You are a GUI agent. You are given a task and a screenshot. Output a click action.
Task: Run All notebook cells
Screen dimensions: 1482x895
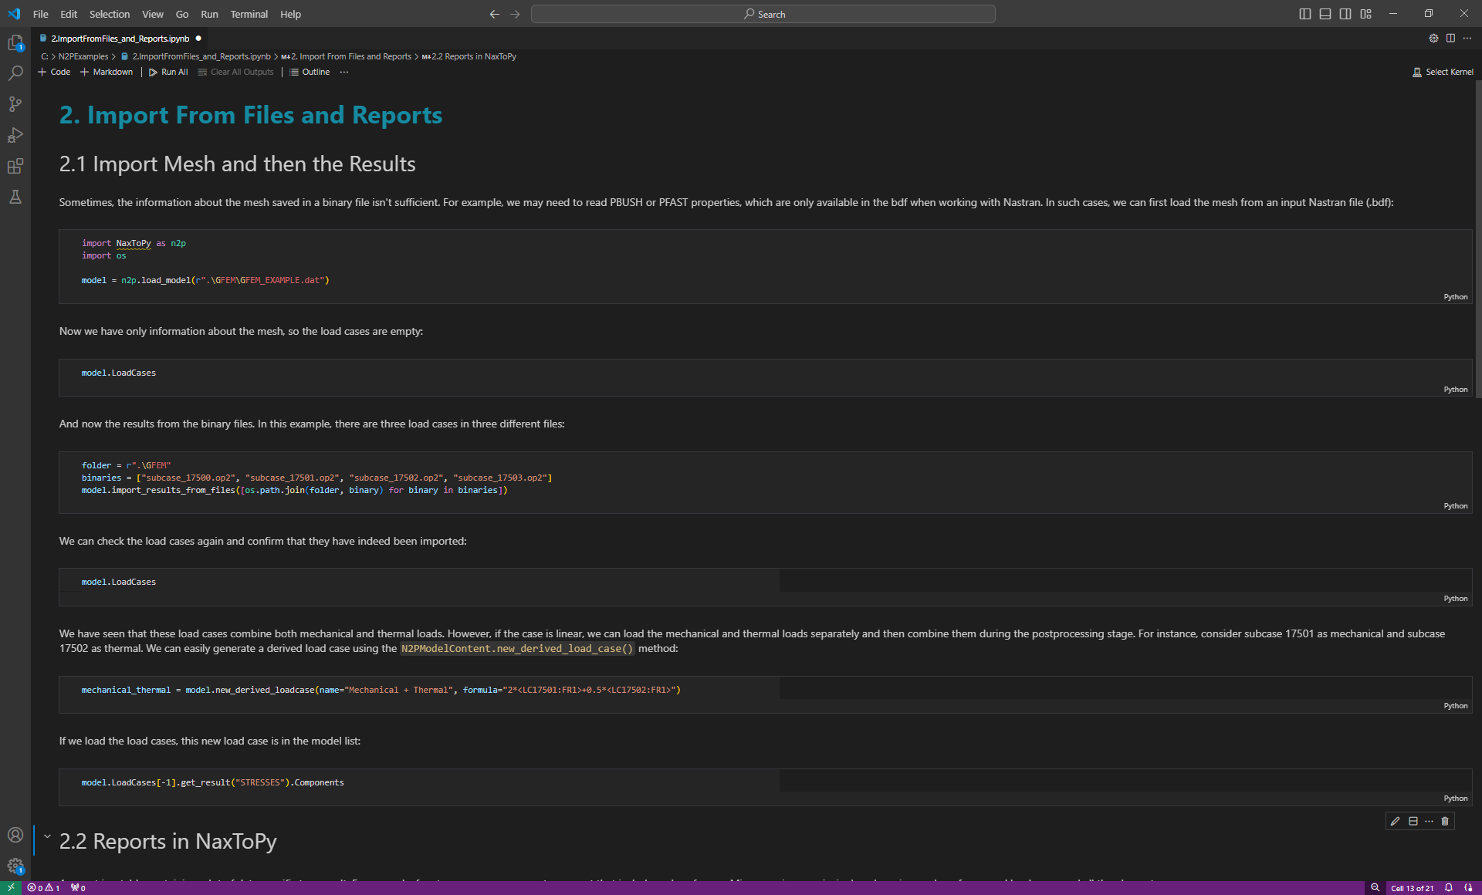point(168,72)
